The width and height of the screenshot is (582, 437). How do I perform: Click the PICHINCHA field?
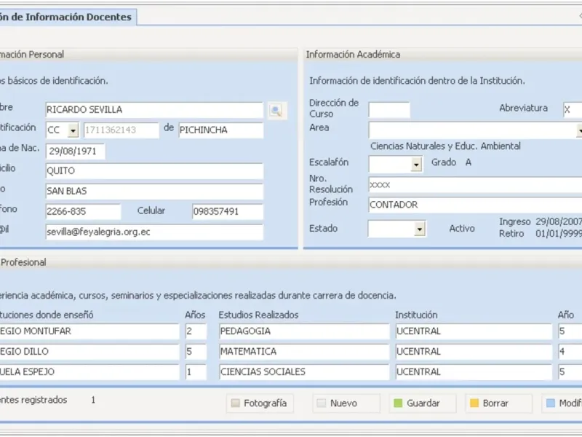pyautogui.click(x=221, y=130)
